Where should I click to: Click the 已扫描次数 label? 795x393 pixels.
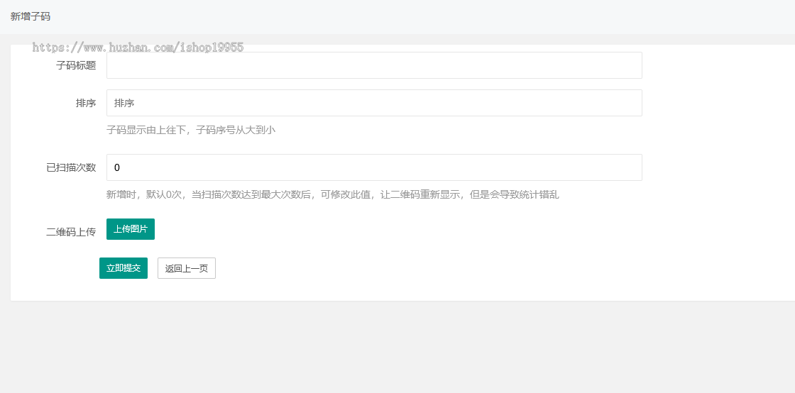[x=72, y=167]
